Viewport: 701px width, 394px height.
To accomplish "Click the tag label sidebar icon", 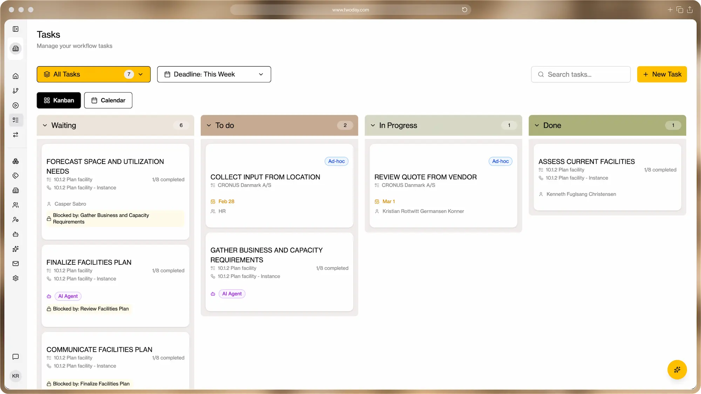I will click(x=15, y=176).
